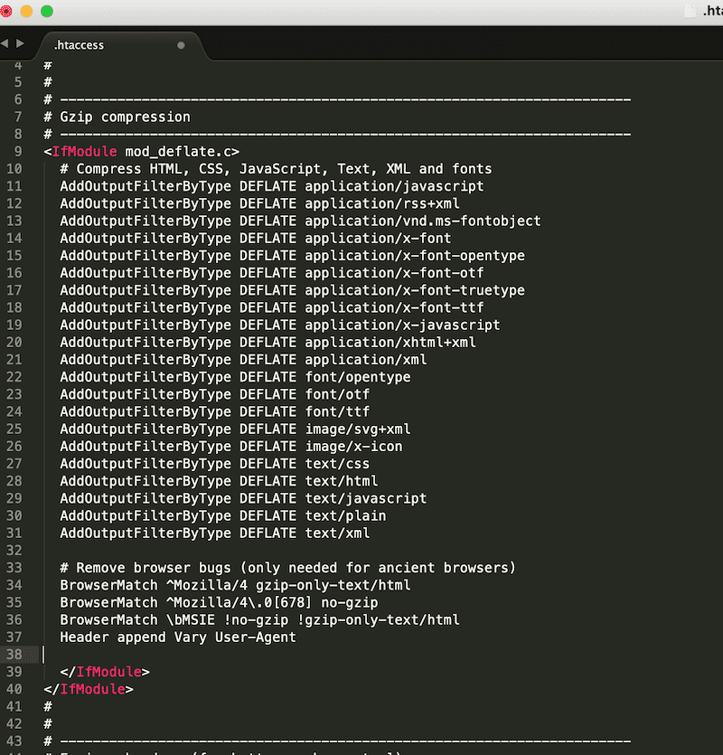Click the 'application/xml' line
723x755 pixels.
[244, 360]
